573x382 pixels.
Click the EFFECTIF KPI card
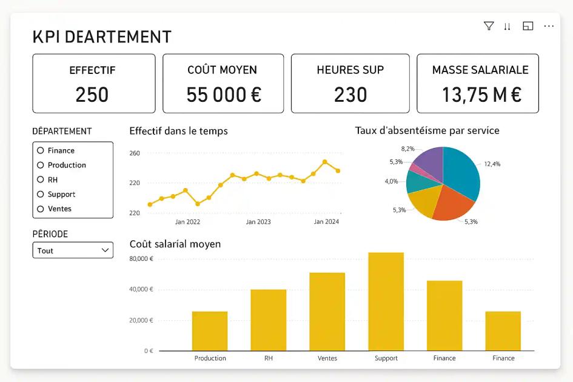point(93,83)
